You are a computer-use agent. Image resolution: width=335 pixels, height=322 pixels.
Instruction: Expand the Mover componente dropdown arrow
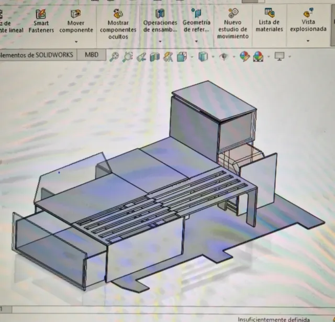pos(76,41)
